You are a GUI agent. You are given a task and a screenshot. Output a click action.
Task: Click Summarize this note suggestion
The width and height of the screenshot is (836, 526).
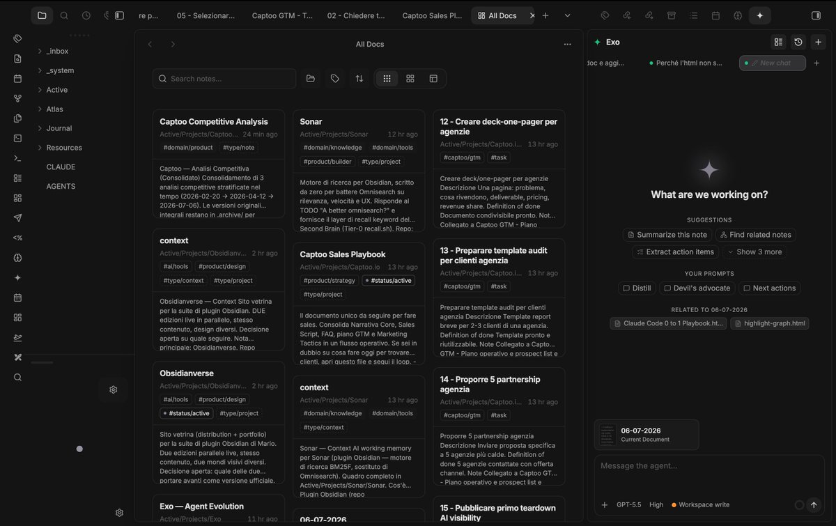667,235
